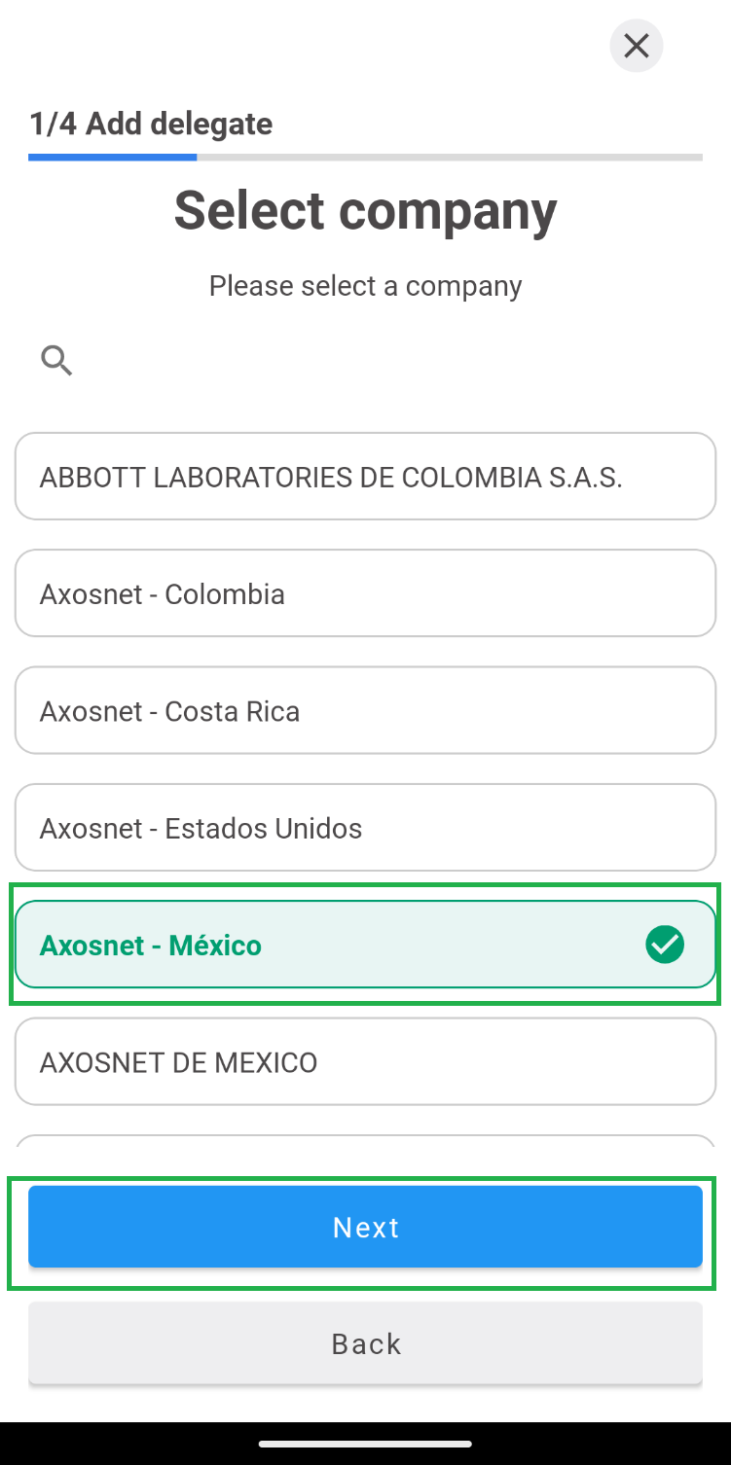Viewport: 731px width, 1465px height.
Task: Tap the "1/4 Add delegate" step label
Action: coord(151,124)
